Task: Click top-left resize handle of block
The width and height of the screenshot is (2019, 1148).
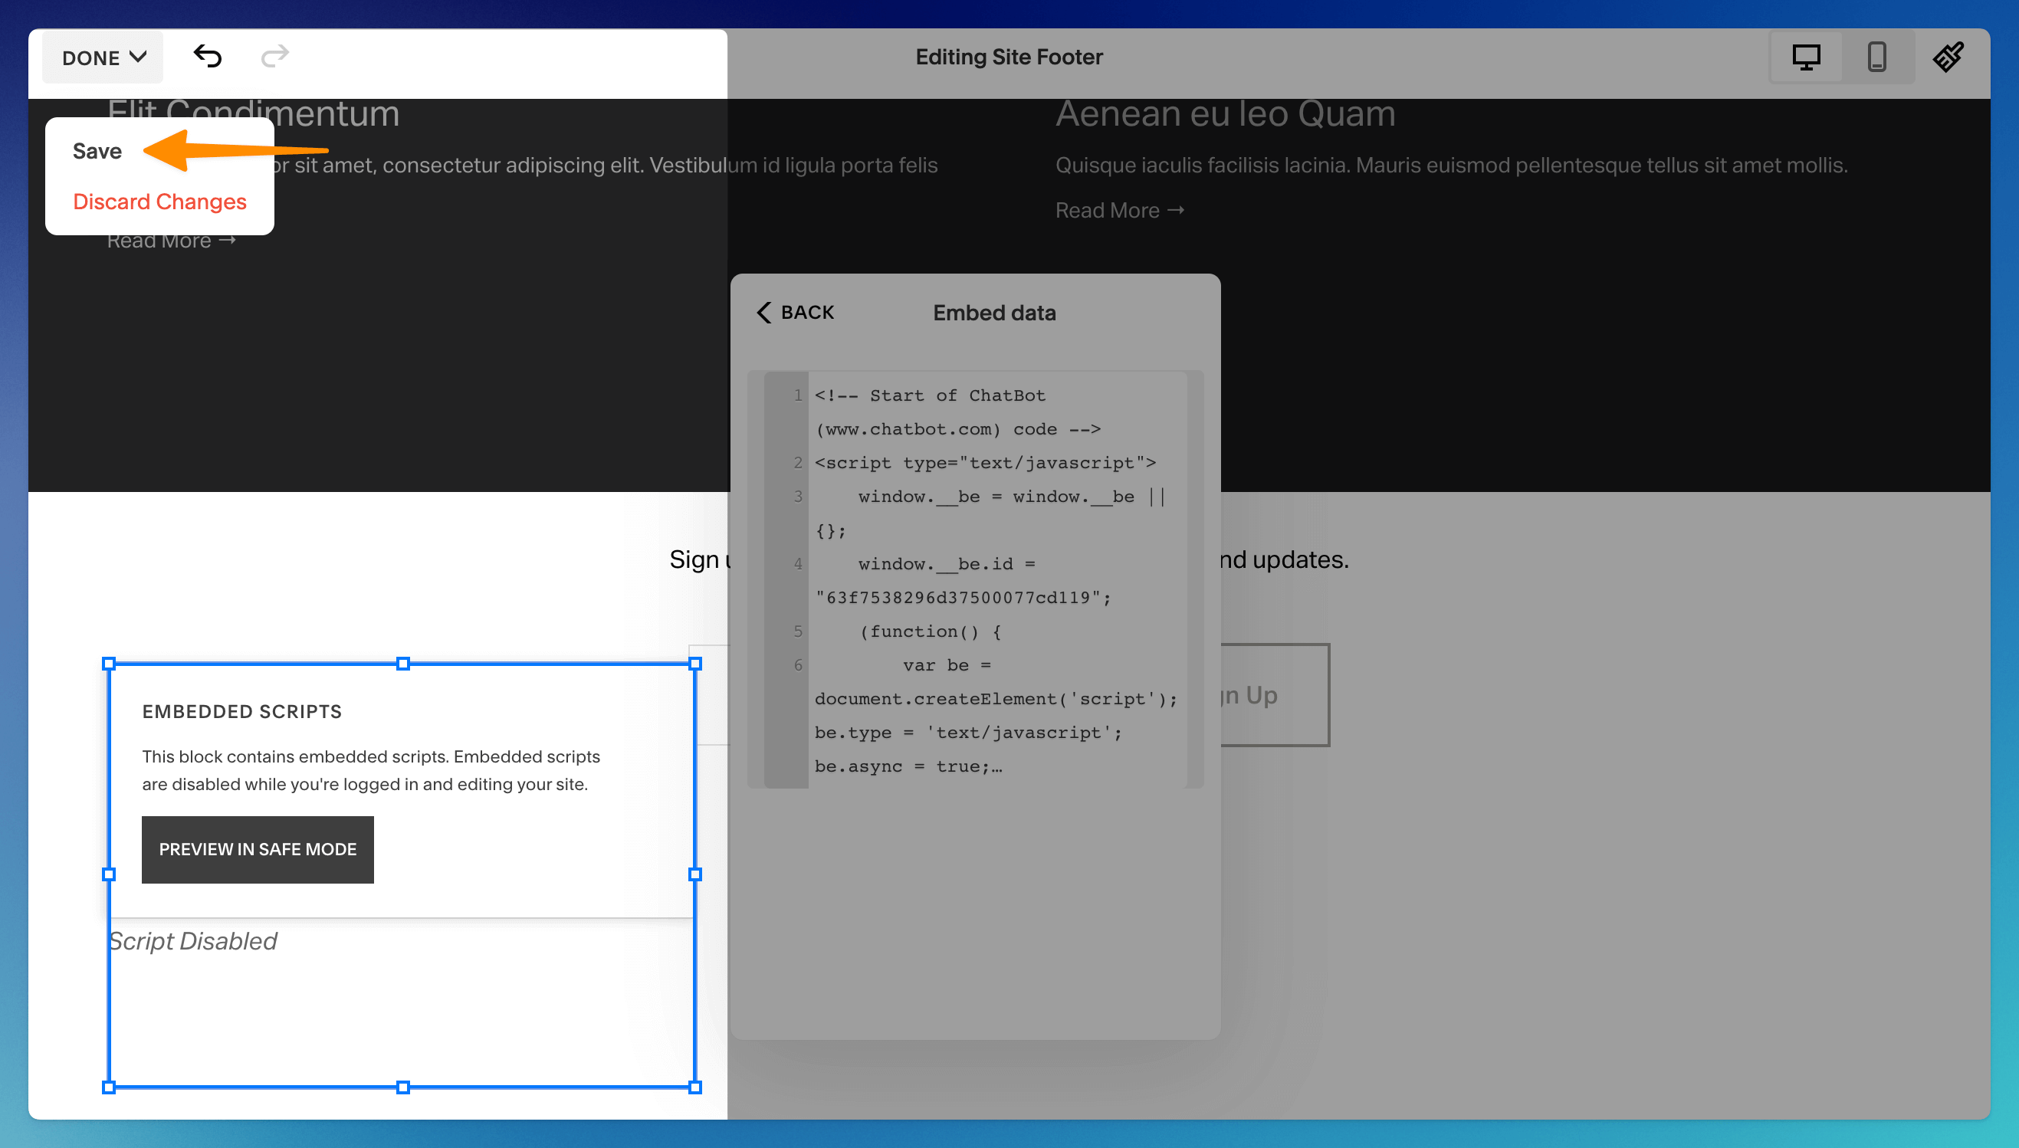Action: pos(109,664)
